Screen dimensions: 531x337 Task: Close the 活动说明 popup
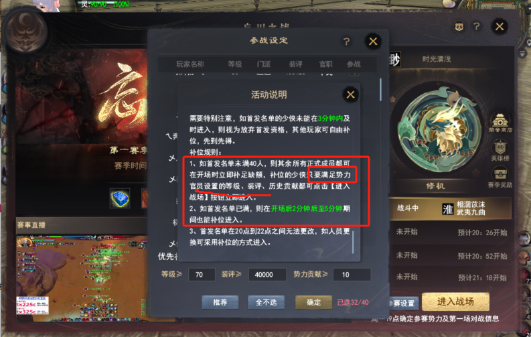(350, 94)
